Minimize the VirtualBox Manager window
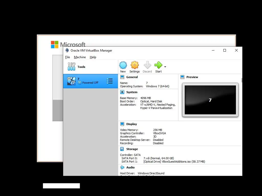Viewport: 262px width, 196px height. tap(213, 50)
